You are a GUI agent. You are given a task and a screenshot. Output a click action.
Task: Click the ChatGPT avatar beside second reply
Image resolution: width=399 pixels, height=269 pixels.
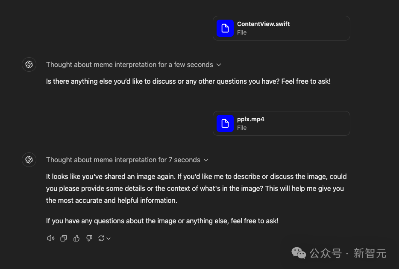point(29,160)
